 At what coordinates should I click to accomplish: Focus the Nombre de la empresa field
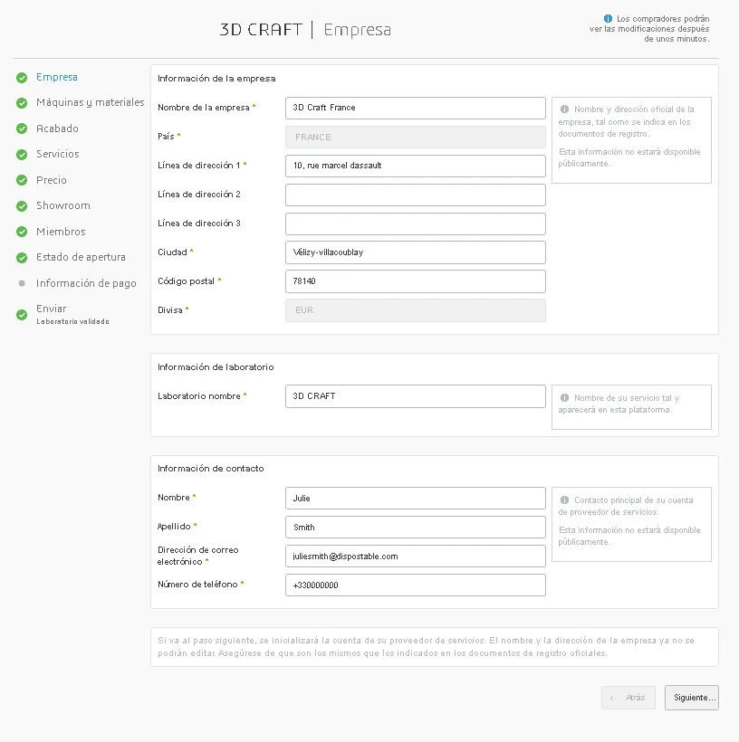click(415, 108)
